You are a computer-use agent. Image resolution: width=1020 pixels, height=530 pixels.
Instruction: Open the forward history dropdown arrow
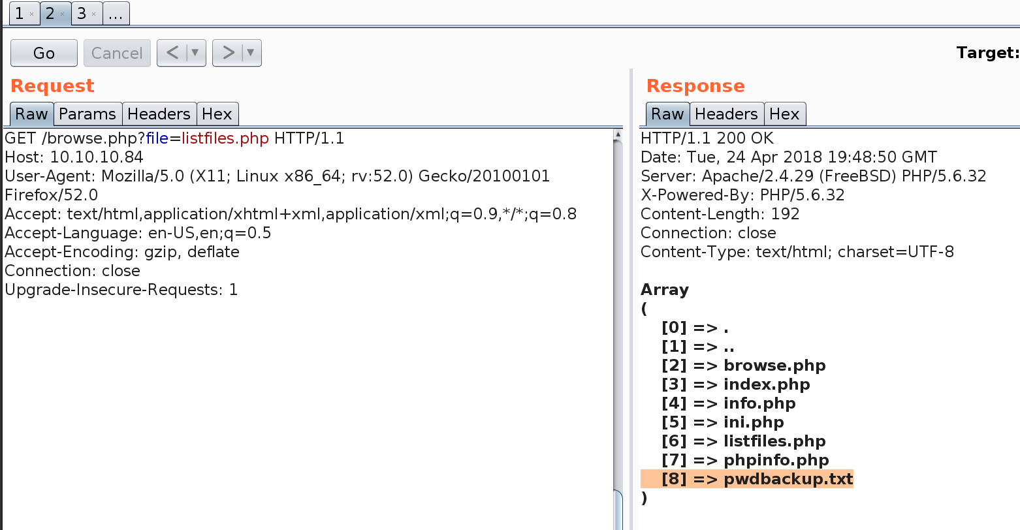[251, 53]
